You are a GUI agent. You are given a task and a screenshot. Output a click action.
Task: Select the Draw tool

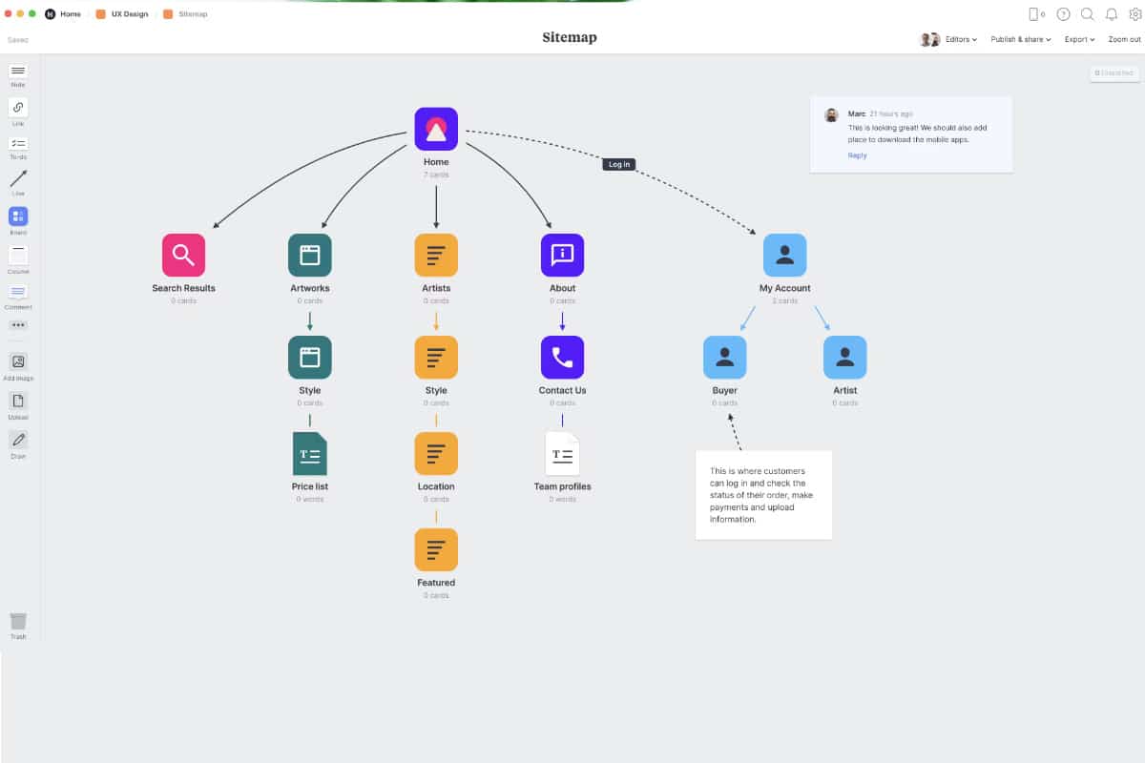tap(17, 442)
